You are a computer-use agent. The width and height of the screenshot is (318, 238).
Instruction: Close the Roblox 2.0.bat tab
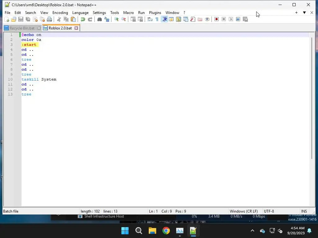tap(76, 28)
